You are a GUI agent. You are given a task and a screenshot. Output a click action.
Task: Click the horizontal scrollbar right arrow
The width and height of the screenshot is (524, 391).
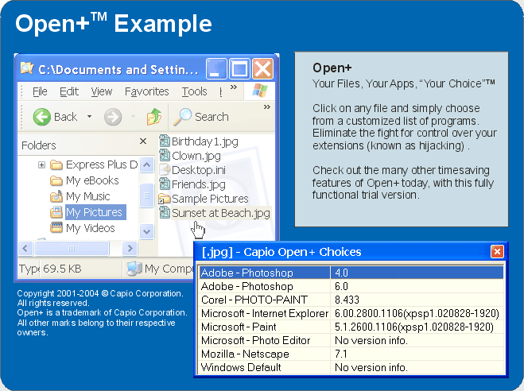tap(130, 248)
